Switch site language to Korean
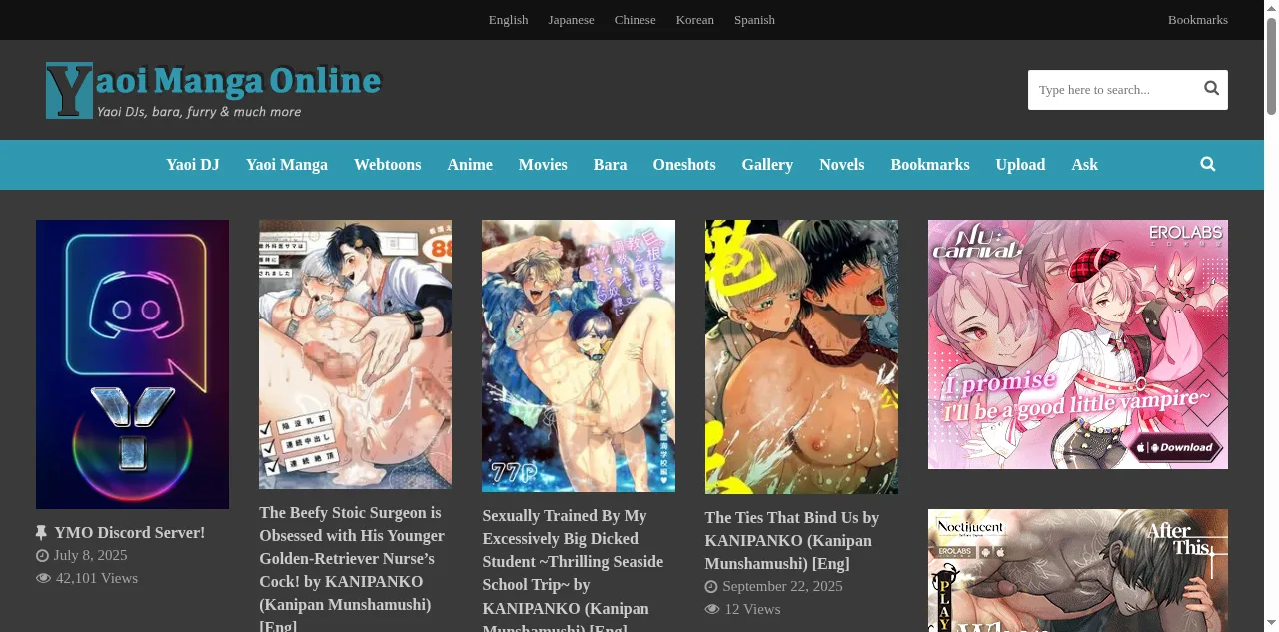Screen dimensions: 1279x632 click(x=695, y=20)
